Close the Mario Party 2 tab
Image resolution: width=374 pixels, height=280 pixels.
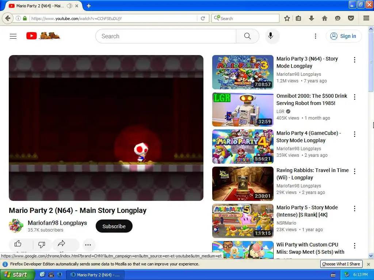(x=77, y=6)
